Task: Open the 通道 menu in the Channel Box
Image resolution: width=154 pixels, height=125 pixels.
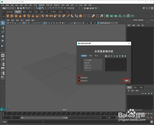Action: point(129,25)
